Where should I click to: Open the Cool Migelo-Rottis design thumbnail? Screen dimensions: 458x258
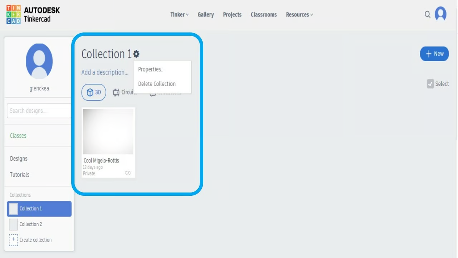click(108, 131)
